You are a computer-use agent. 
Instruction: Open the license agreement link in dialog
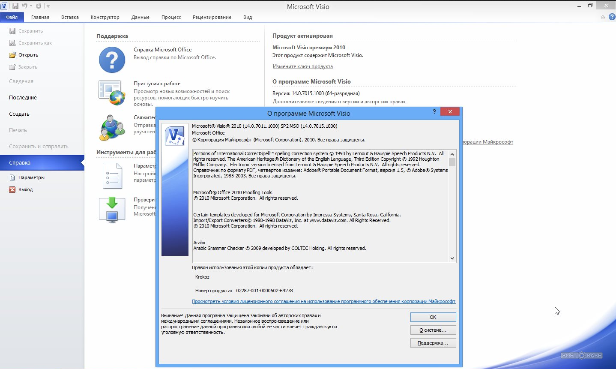(x=323, y=301)
